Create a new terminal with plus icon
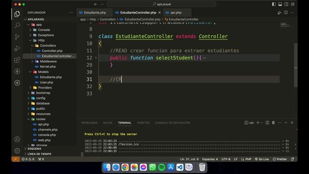 [x=257, y=123]
